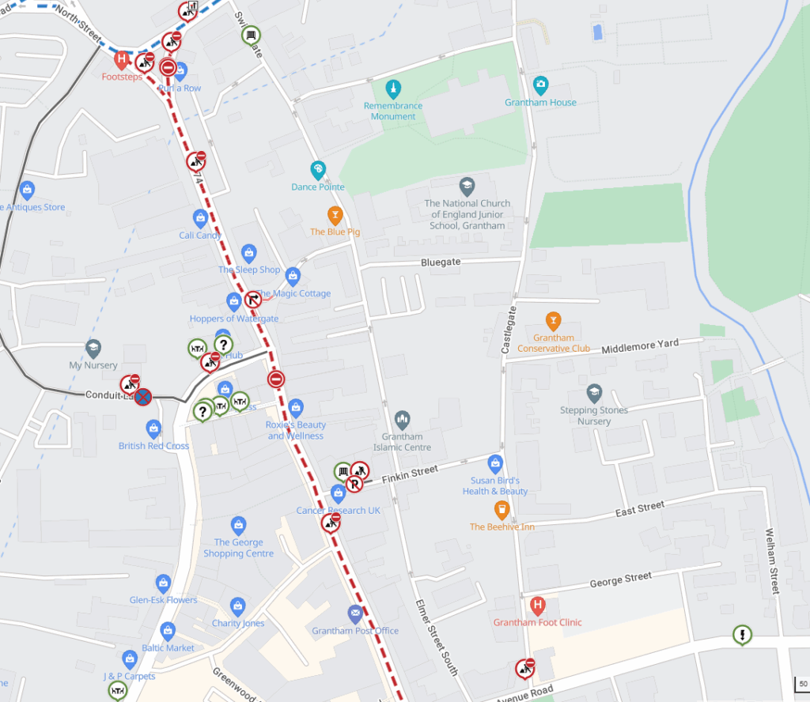Click the Beehive Inn pub marker
The height and width of the screenshot is (702, 810).
[x=502, y=511]
